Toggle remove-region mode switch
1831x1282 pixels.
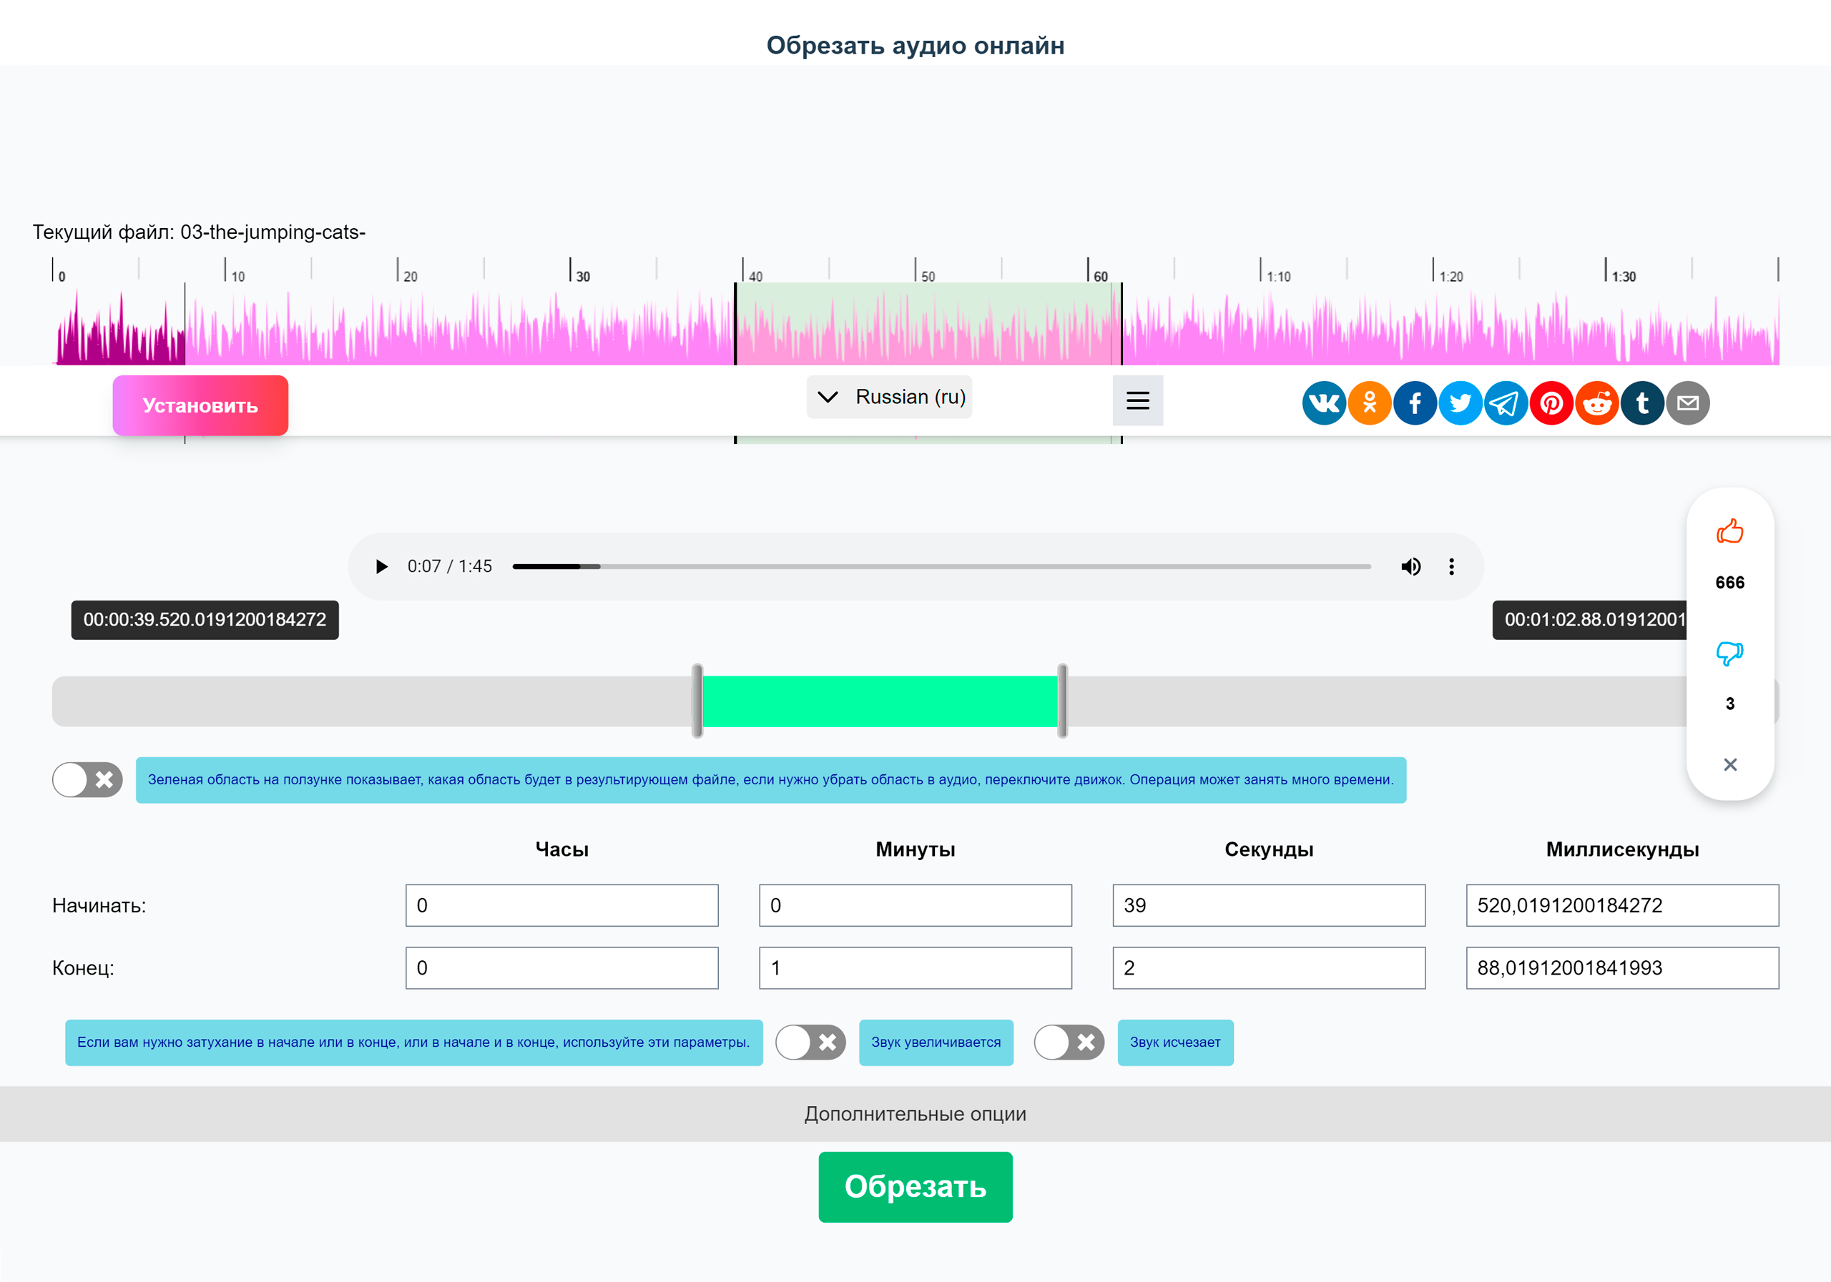click(x=88, y=780)
